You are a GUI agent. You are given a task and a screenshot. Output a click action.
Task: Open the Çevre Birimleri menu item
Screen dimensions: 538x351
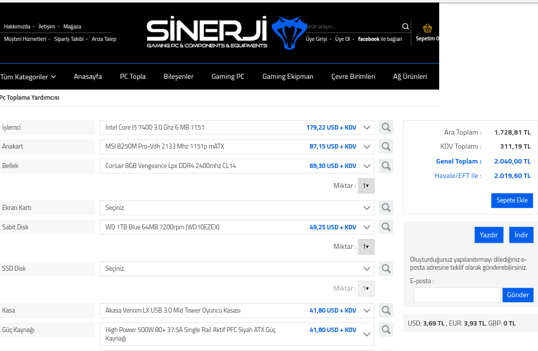coord(353,76)
